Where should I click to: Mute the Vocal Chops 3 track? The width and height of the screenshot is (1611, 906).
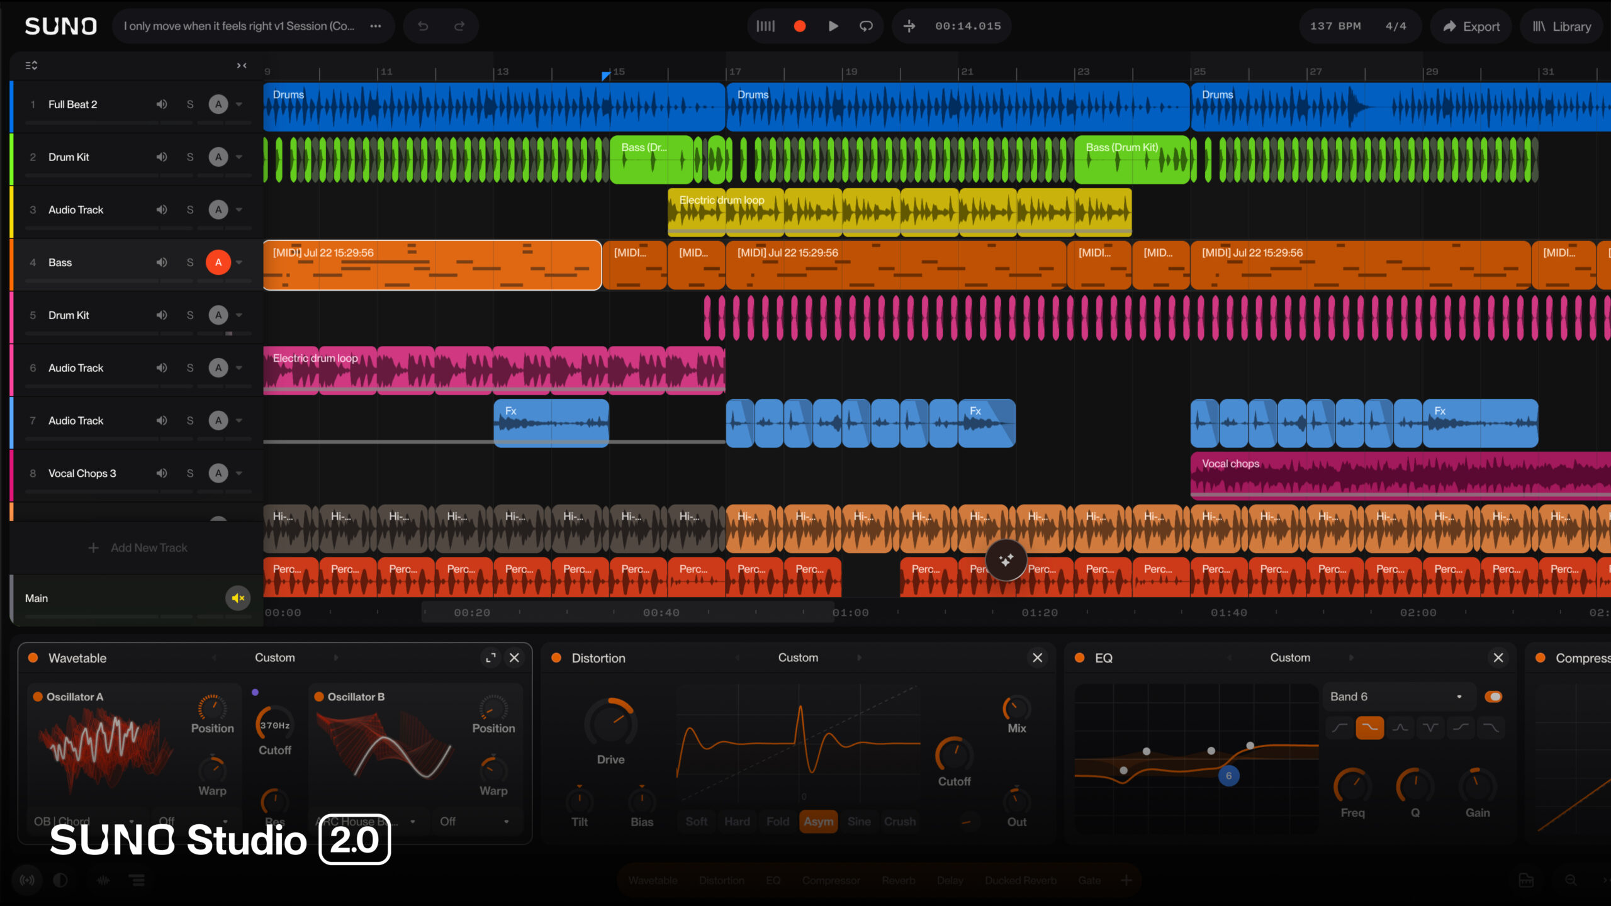(x=162, y=473)
